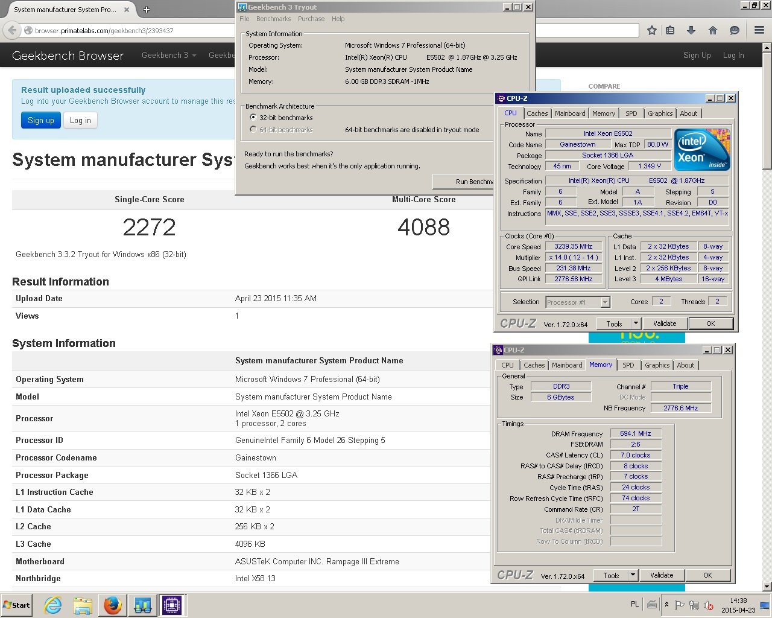Click the show desktop button by the clock
The height and width of the screenshot is (618, 772).
(765, 605)
